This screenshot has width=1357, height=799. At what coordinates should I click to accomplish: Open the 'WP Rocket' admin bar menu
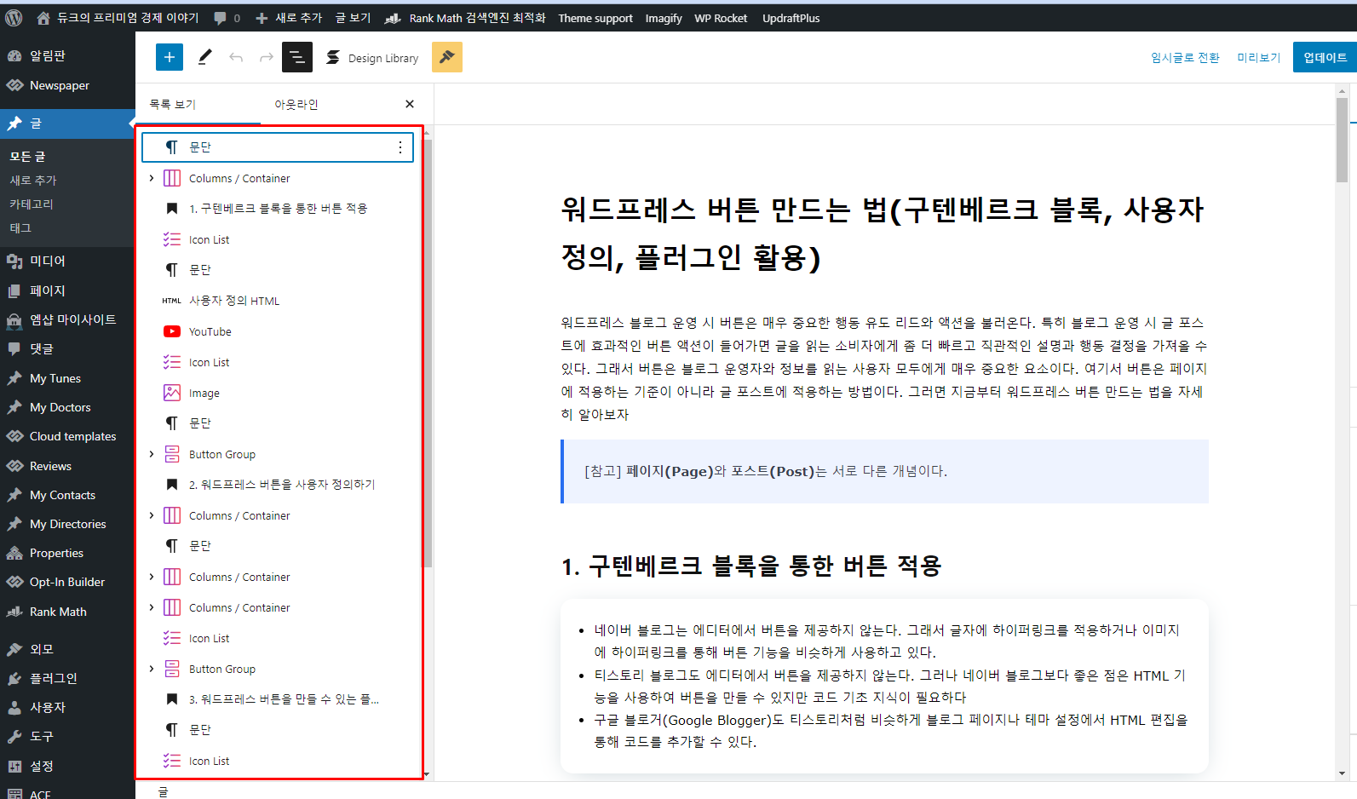point(721,17)
